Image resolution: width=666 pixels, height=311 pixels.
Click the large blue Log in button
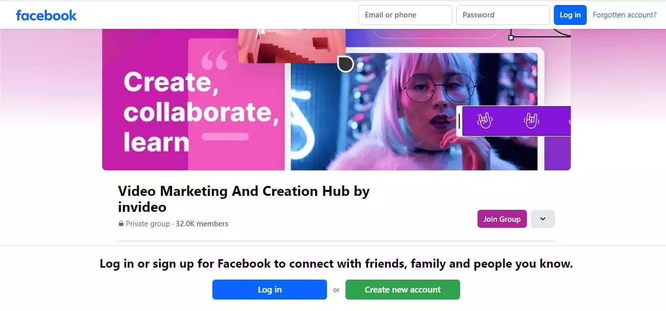click(x=270, y=290)
